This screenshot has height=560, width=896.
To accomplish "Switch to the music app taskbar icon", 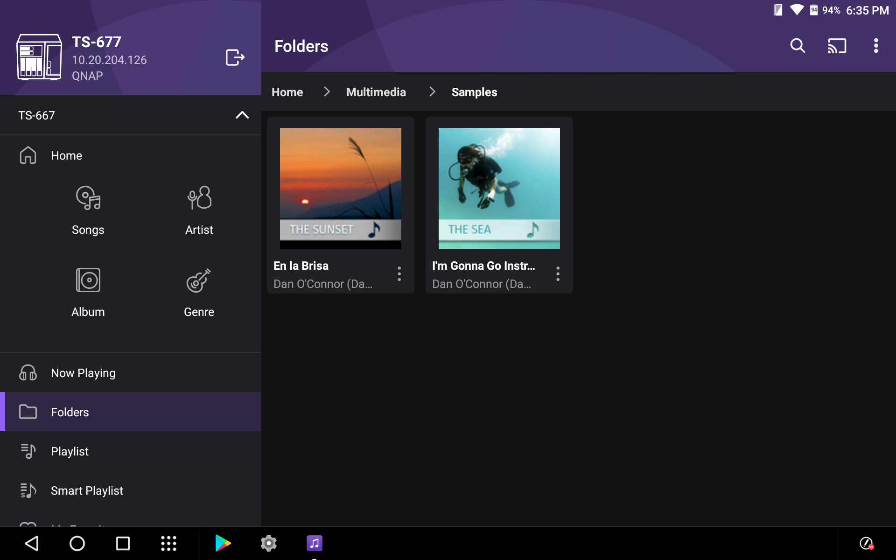I will [x=315, y=543].
